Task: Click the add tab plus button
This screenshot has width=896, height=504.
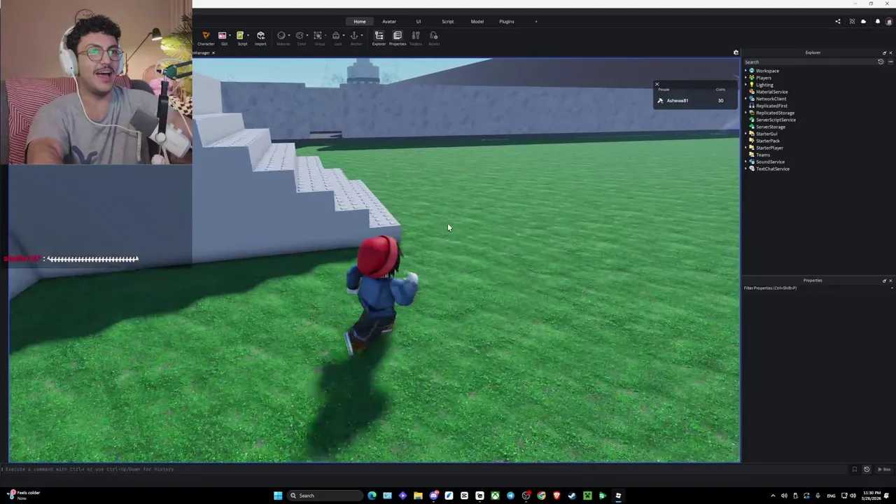Action: point(536,22)
